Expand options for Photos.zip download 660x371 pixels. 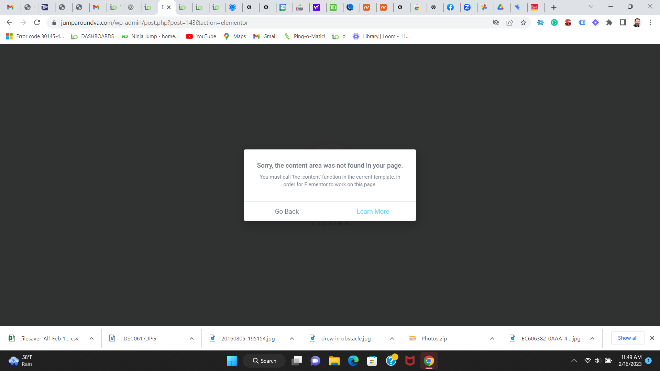click(x=492, y=339)
